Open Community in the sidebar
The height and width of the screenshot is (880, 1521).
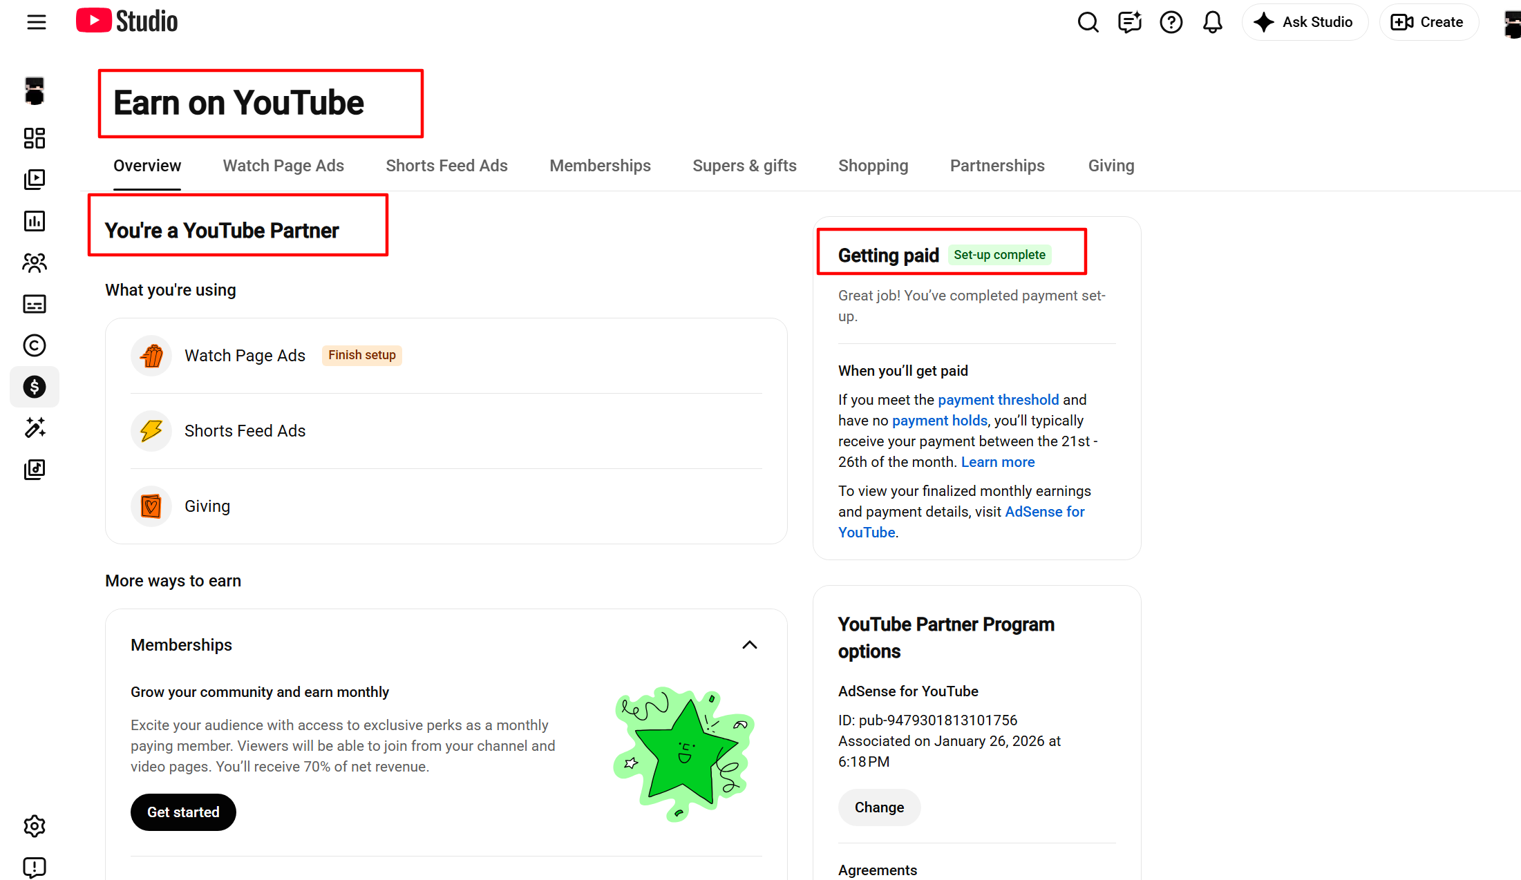35,262
